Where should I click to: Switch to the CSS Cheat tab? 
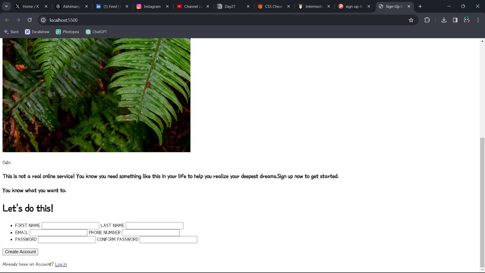(x=274, y=6)
